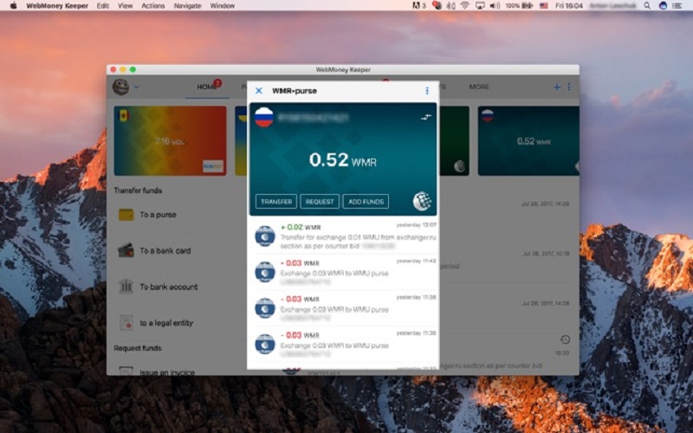Open the WMR-purse three-dot options menu
This screenshot has height=433, width=693.
click(x=426, y=91)
